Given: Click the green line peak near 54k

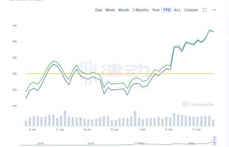Looking at the screenshot, I should pyautogui.click(x=210, y=30).
